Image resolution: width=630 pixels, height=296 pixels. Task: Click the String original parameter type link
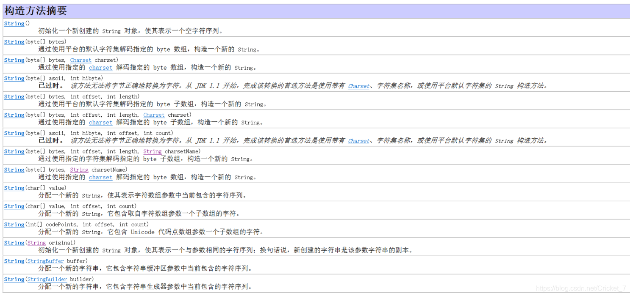tap(36, 243)
